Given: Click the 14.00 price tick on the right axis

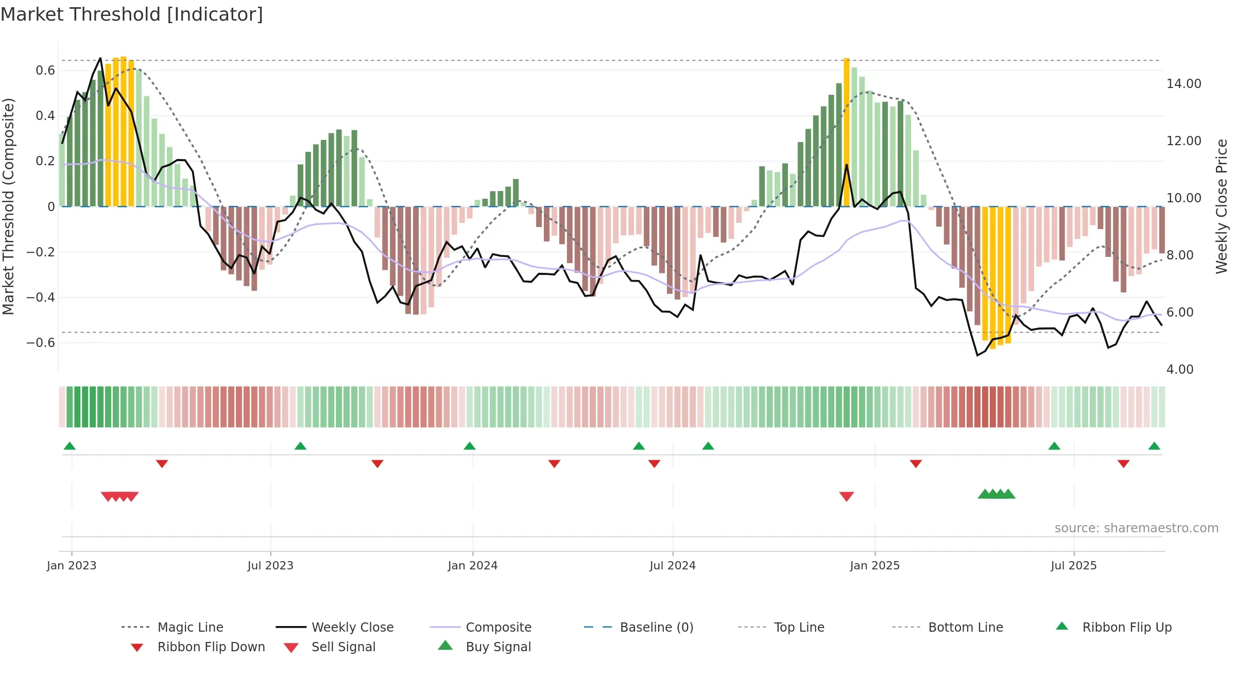Looking at the screenshot, I should click(x=1184, y=84).
